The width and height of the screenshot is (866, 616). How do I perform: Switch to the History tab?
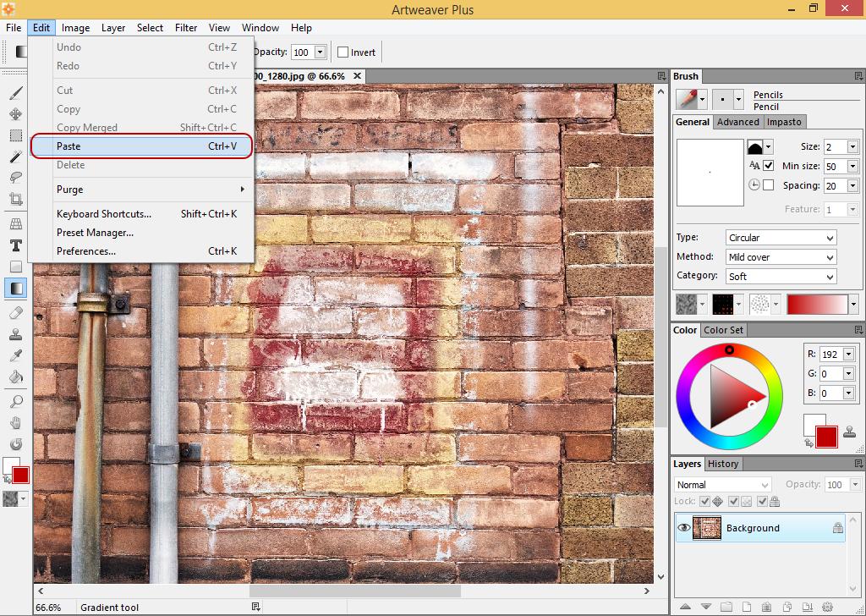click(723, 464)
